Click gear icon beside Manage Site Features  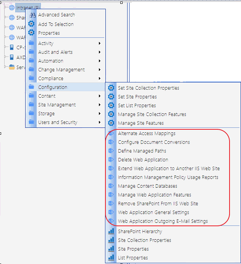(x=111, y=123)
